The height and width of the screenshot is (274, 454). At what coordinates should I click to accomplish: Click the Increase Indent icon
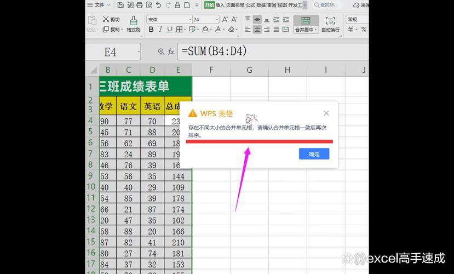tap(286, 19)
